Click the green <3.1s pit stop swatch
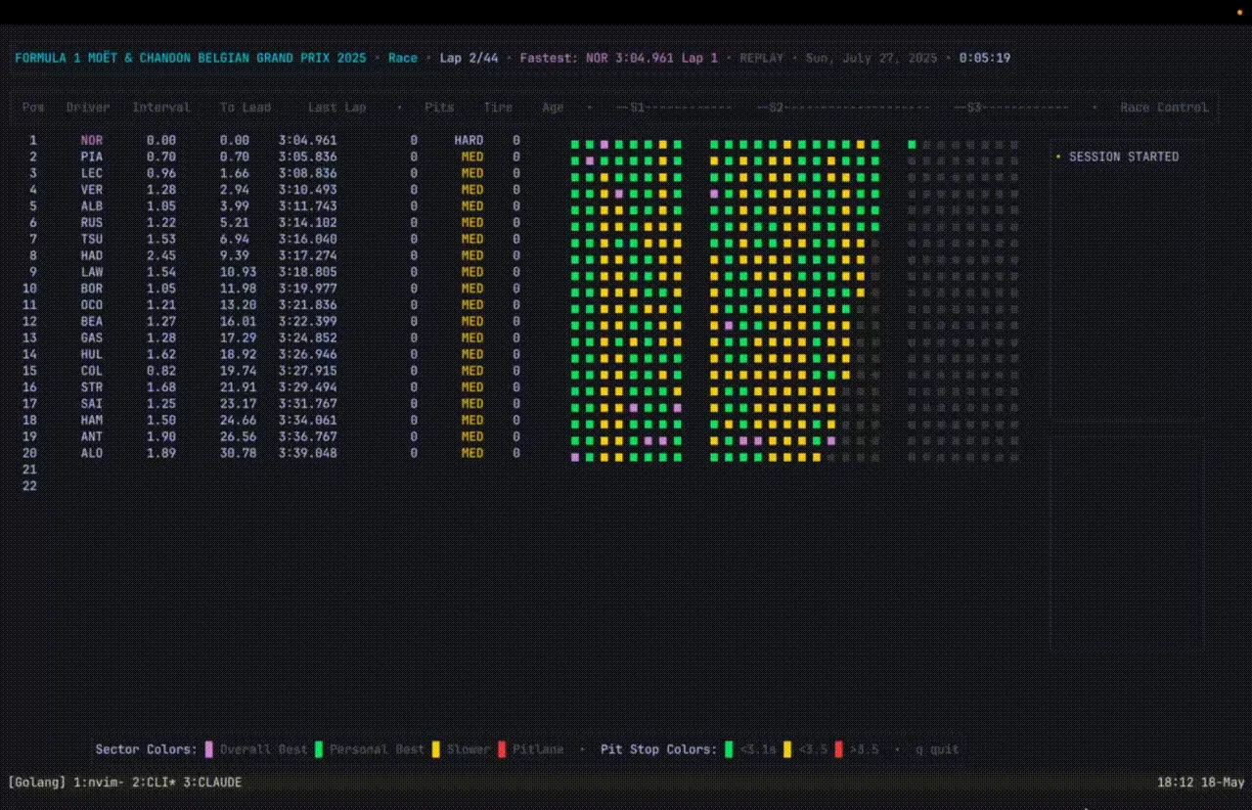This screenshot has height=810, width=1252. (x=729, y=749)
